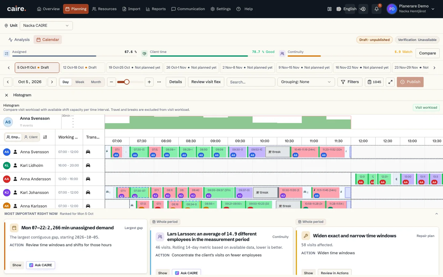443x277 pixels.
Task: Click the caire logo
Action: point(17,9)
